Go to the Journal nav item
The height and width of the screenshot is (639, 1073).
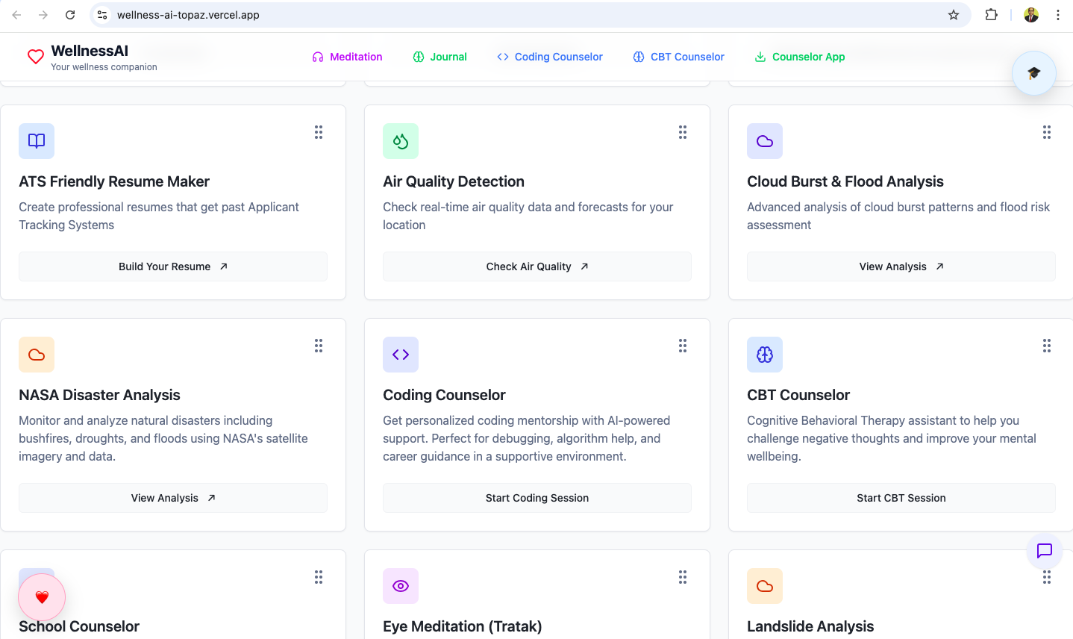439,57
